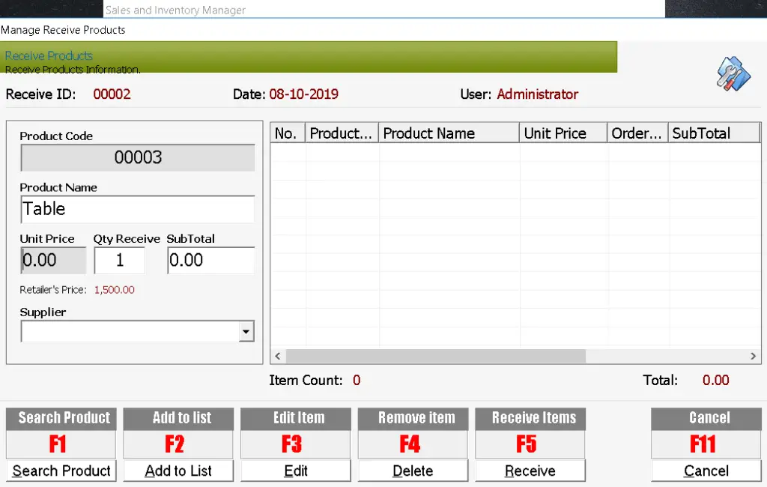Click the Delete button
767x487 pixels.
tap(413, 471)
